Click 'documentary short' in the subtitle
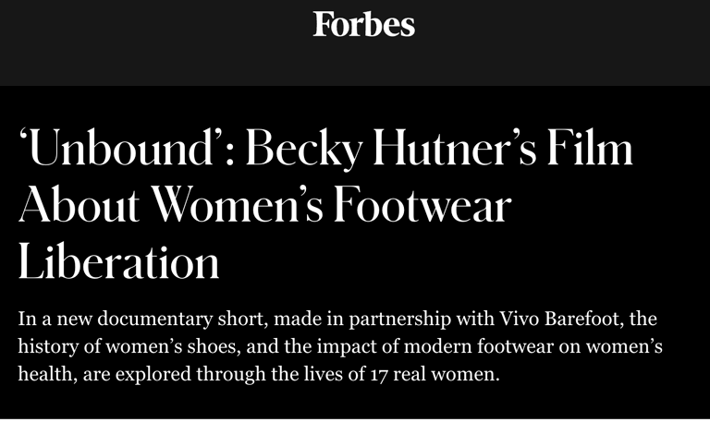The image size is (710, 422). tap(158, 322)
